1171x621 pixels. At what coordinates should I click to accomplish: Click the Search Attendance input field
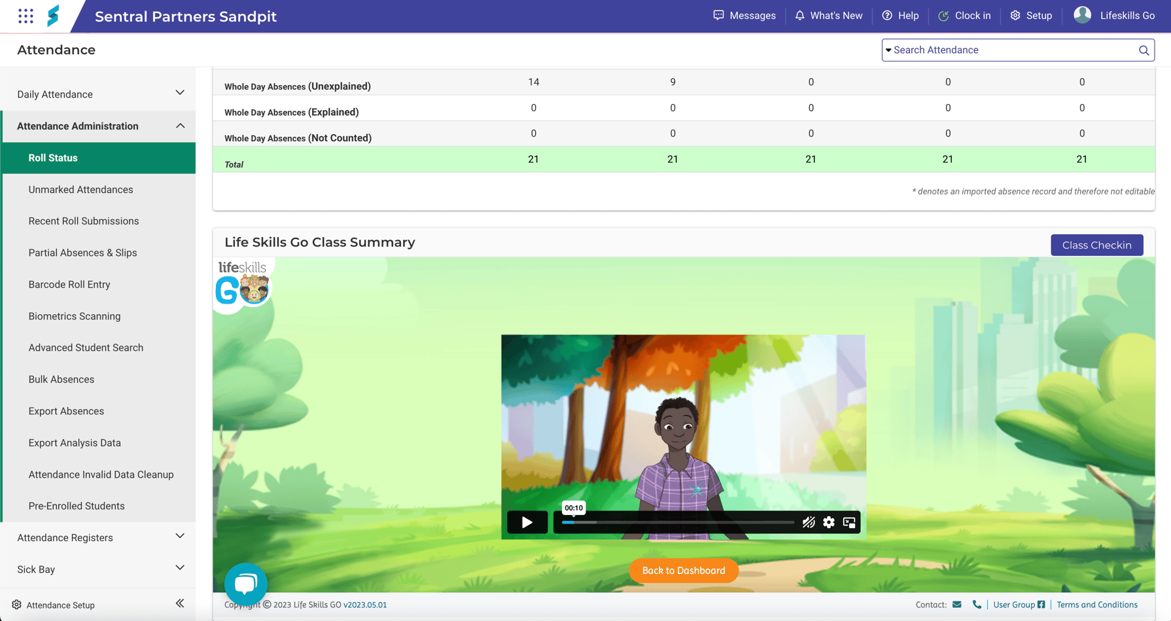click(x=1011, y=50)
